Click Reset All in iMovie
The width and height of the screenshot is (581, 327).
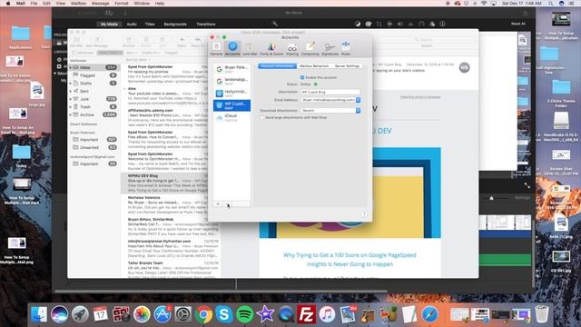pyautogui.click(x=518, y=24)
